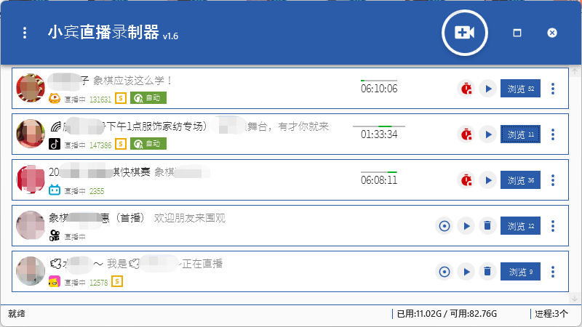The height and width of the screenshot is (327, 582).
Task: Toggle the 自动 badge in first row
Action: 148,99
